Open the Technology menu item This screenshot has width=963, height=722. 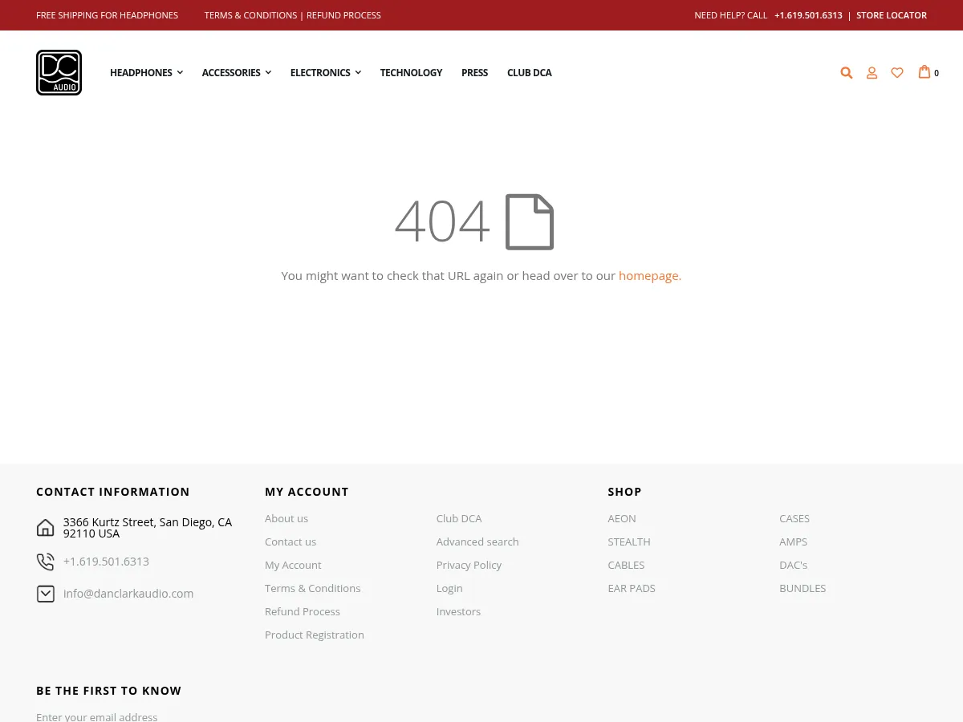click(x=411, y=73)
